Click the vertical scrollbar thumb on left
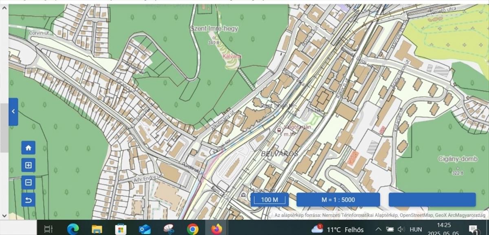489x235 pixels. click(x=4, y=128)
